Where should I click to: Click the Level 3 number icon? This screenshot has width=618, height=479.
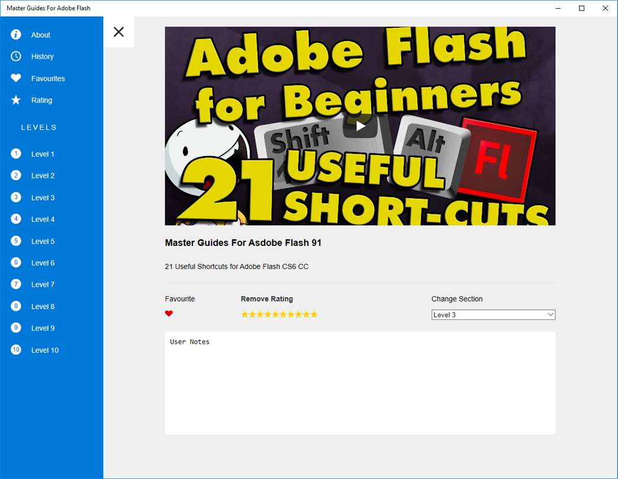click(x=16, y=197)
